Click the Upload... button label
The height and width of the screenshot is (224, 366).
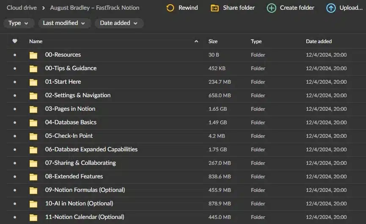351,8
